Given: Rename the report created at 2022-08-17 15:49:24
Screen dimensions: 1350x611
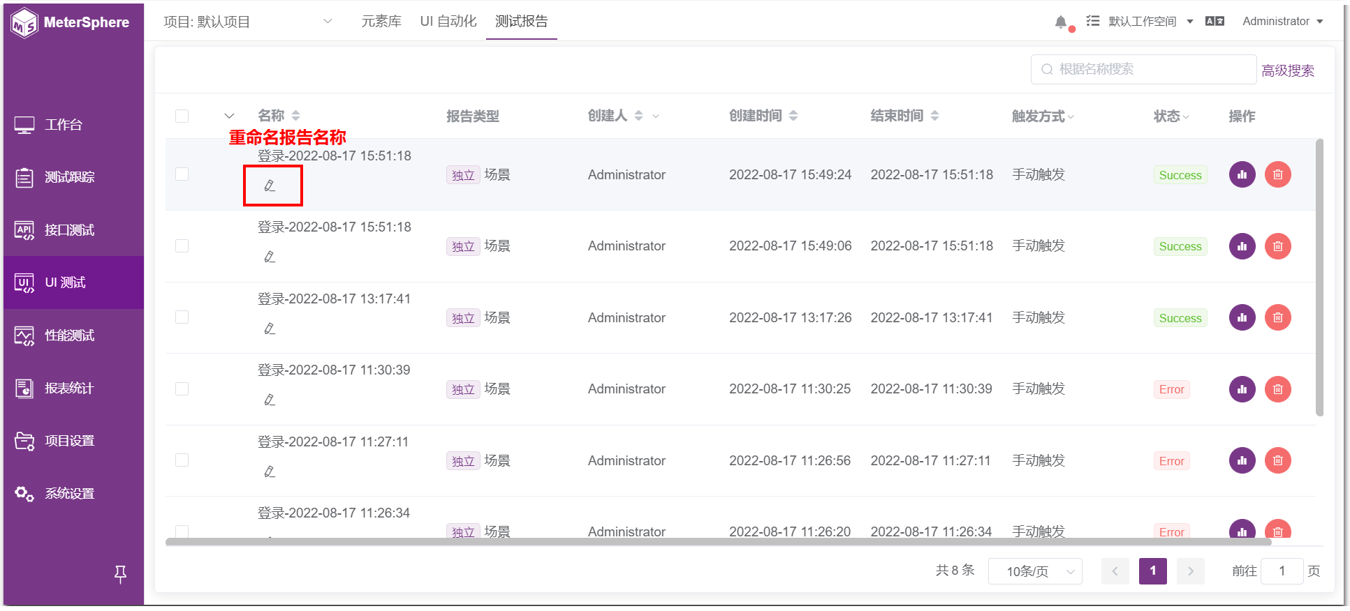Looking at the screenshot, I should click(x=270, y=186).
